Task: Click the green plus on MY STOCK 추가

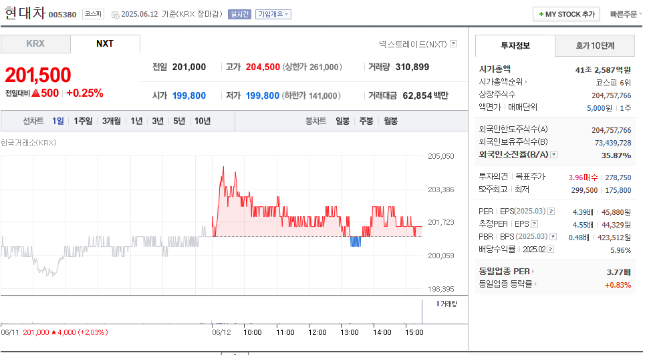Action: (x=541, y=15)
